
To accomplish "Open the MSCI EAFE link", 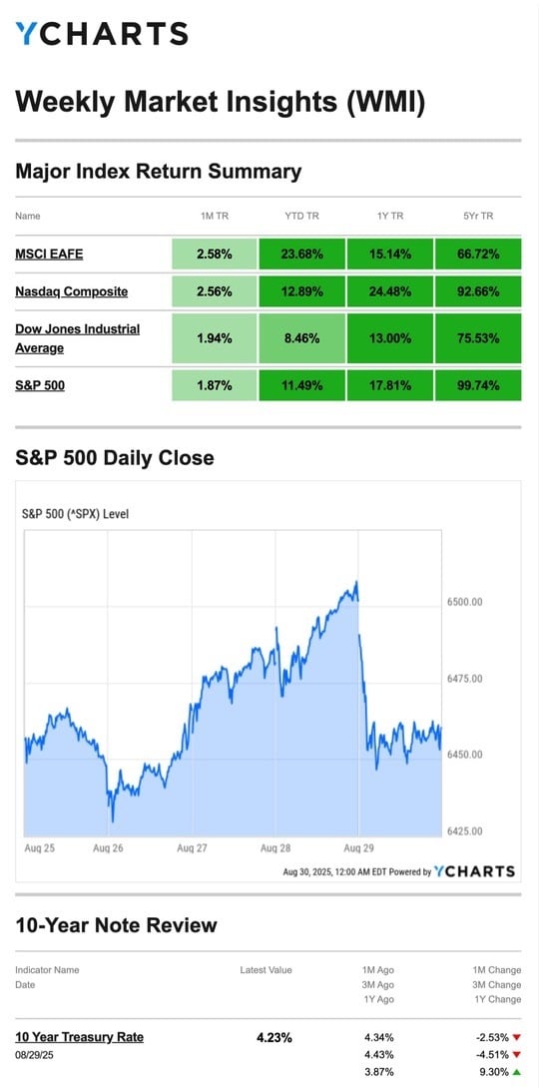I will pos(49,254).
